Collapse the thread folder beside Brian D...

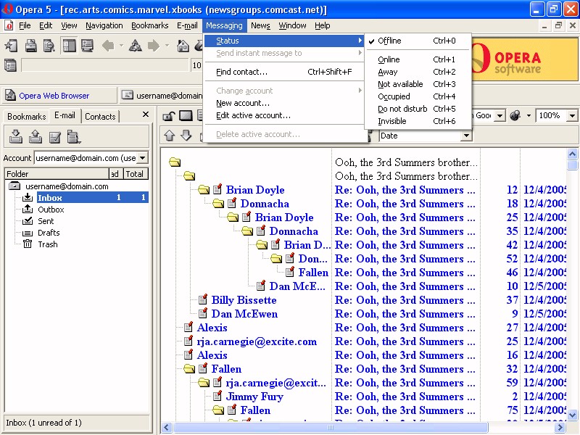(262, 245)
